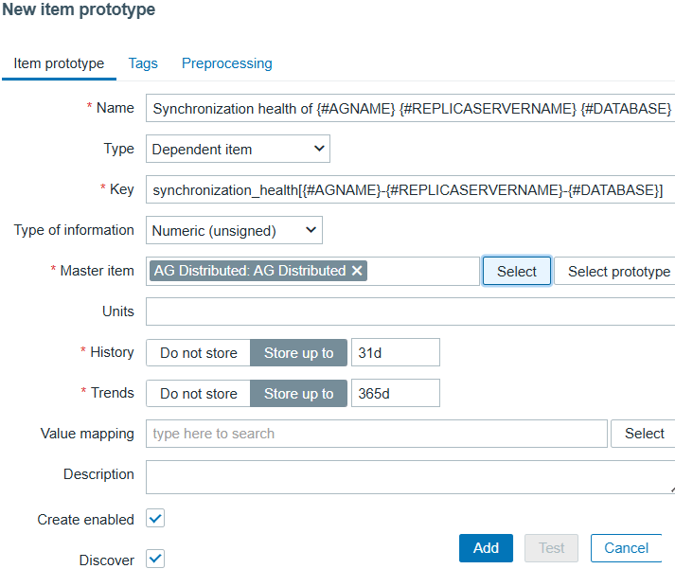Click Select next to Master item
Viewport: 675px width, 569px height.
pos(517,271)
